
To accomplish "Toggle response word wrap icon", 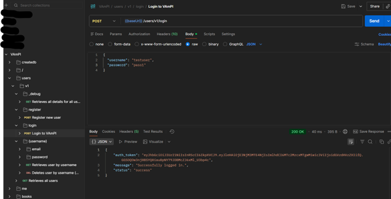I will click(x=350, y=142).
